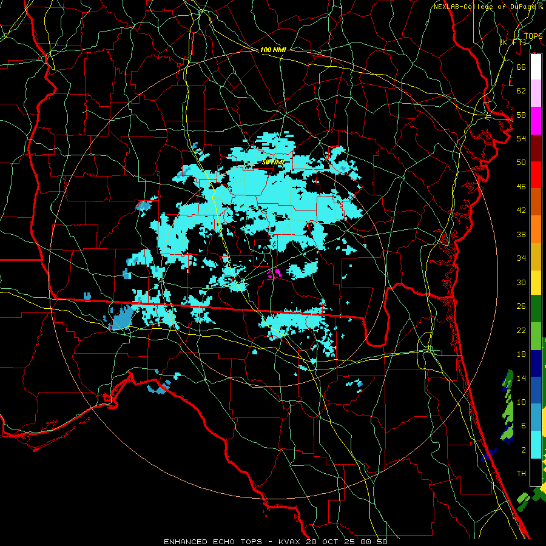Click the "2" scale value label
The image size is (546, 546).
tap(523, 450)
